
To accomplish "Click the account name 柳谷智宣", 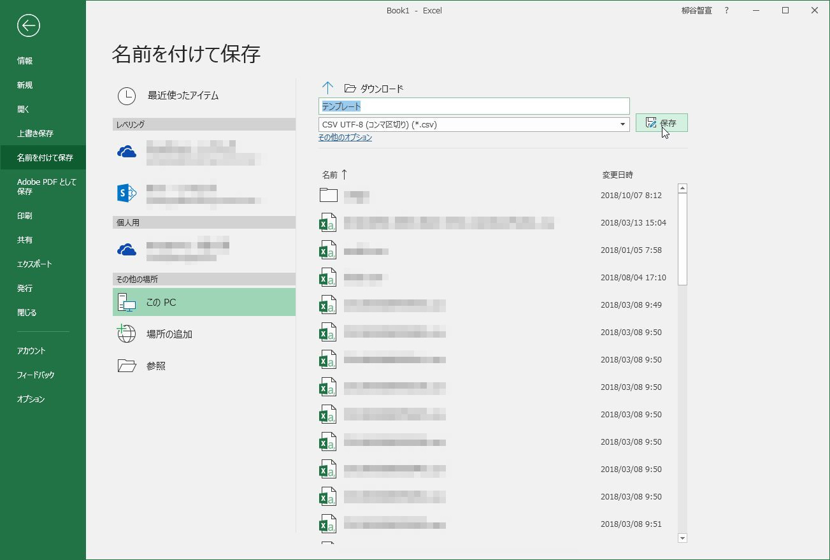I will click(697, 11).
